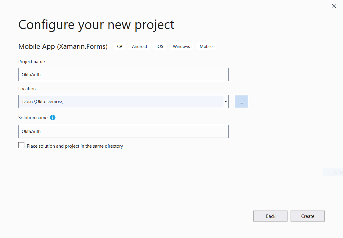Click the Mobile App (Xamarin.Forms) template title
Image resolution: width=343 pixels, height=238 pixels.
[x=63, y=46]
